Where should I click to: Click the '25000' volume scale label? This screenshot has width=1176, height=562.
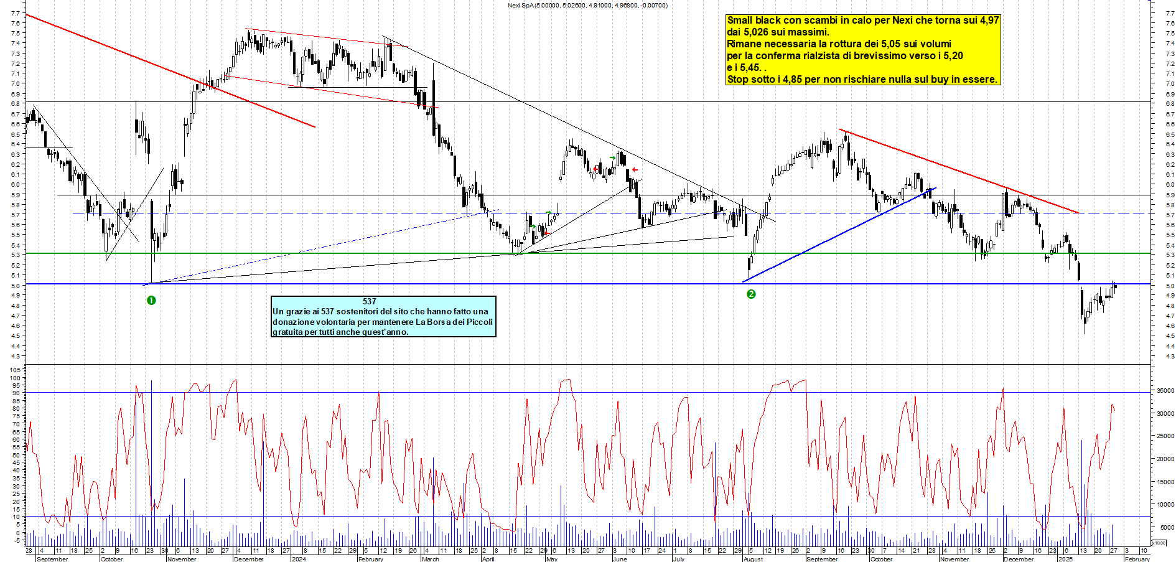click(1165, 436)
